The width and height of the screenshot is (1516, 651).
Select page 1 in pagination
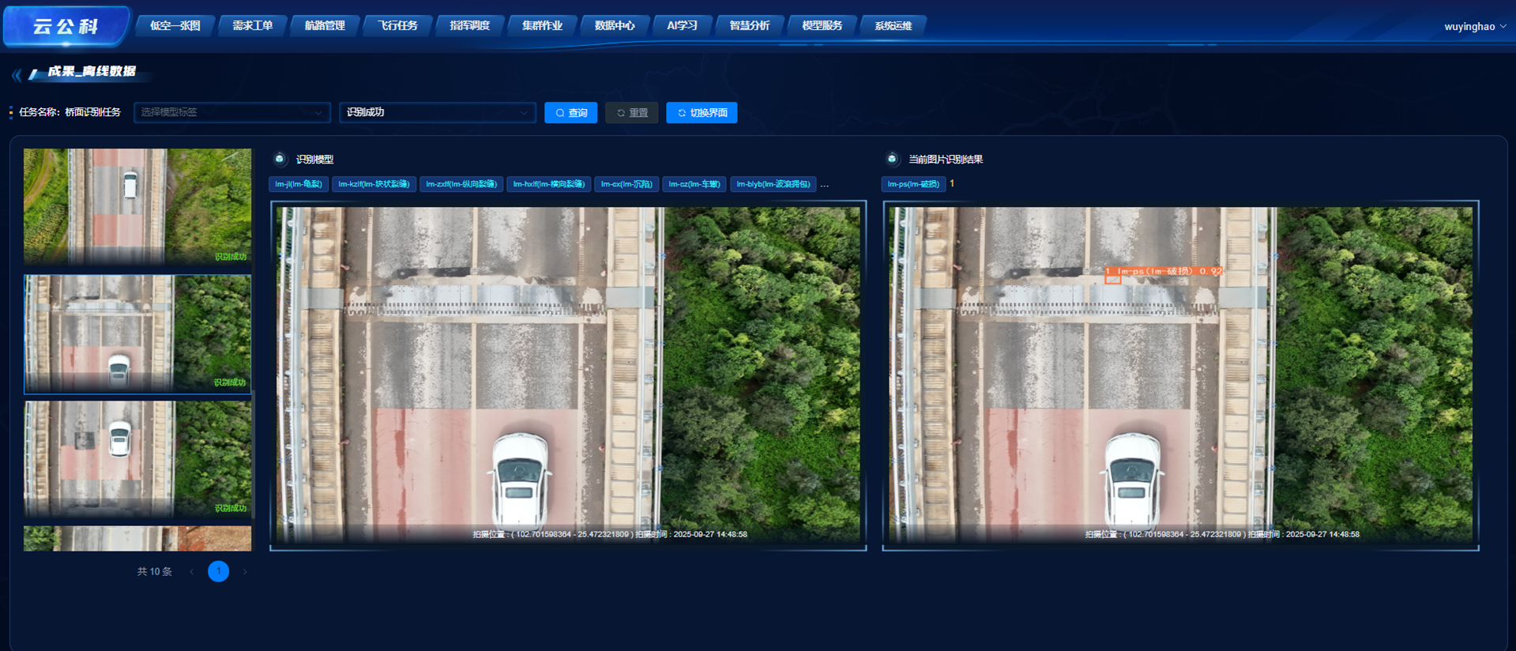219,571
